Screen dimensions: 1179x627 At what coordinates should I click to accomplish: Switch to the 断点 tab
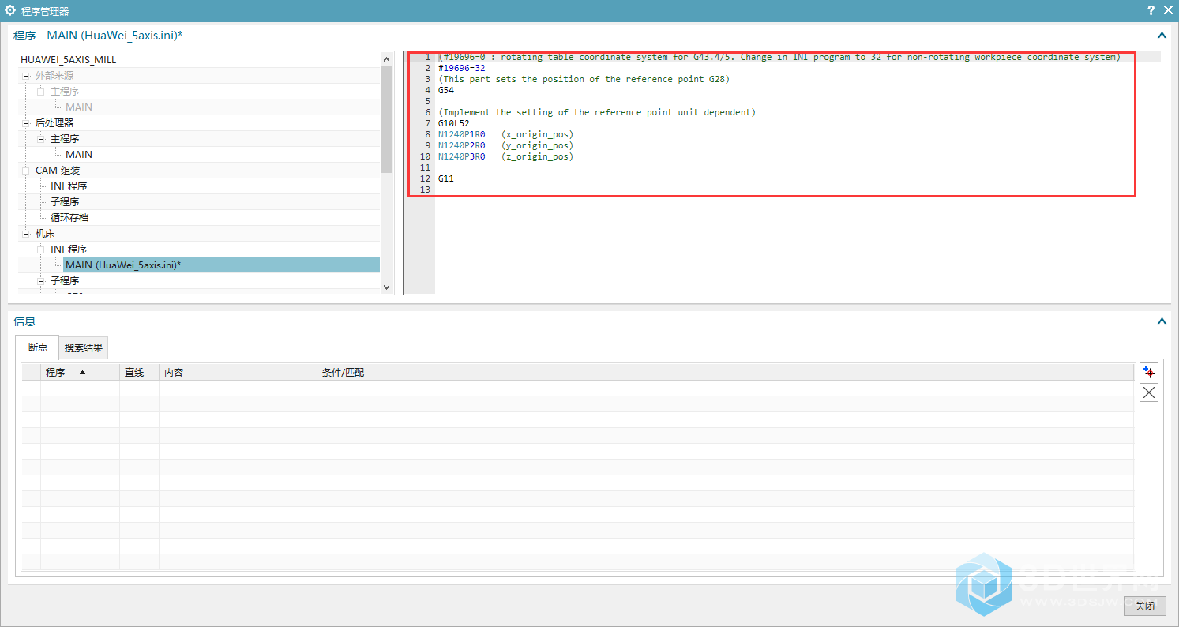coord(37,347)
